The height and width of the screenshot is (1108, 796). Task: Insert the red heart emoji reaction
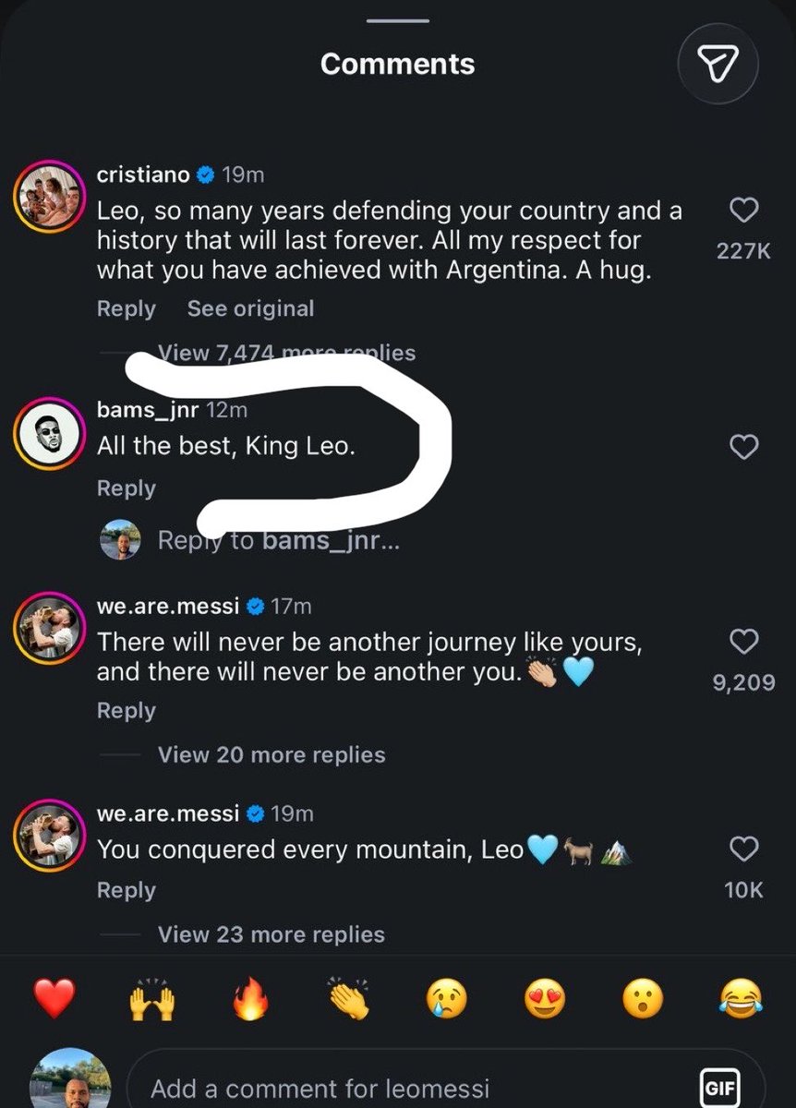coord(54,1000)
